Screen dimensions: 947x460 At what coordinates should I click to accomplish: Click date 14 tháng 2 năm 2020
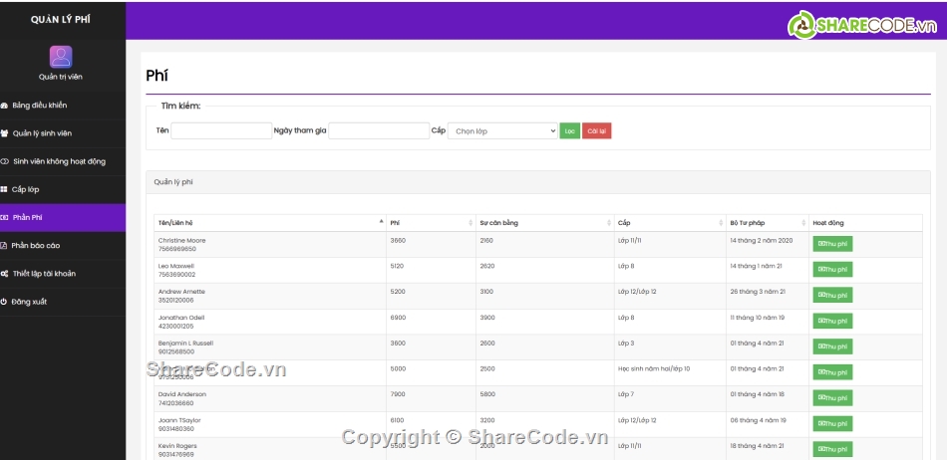[x=761, y=240]
